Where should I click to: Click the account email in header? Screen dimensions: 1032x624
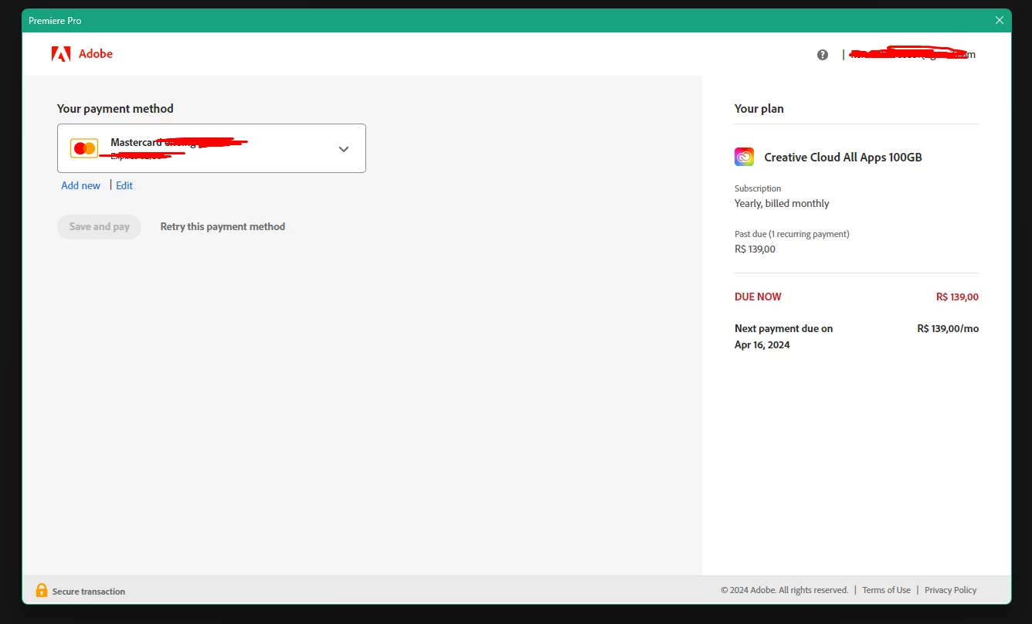[x=913, y=54]
